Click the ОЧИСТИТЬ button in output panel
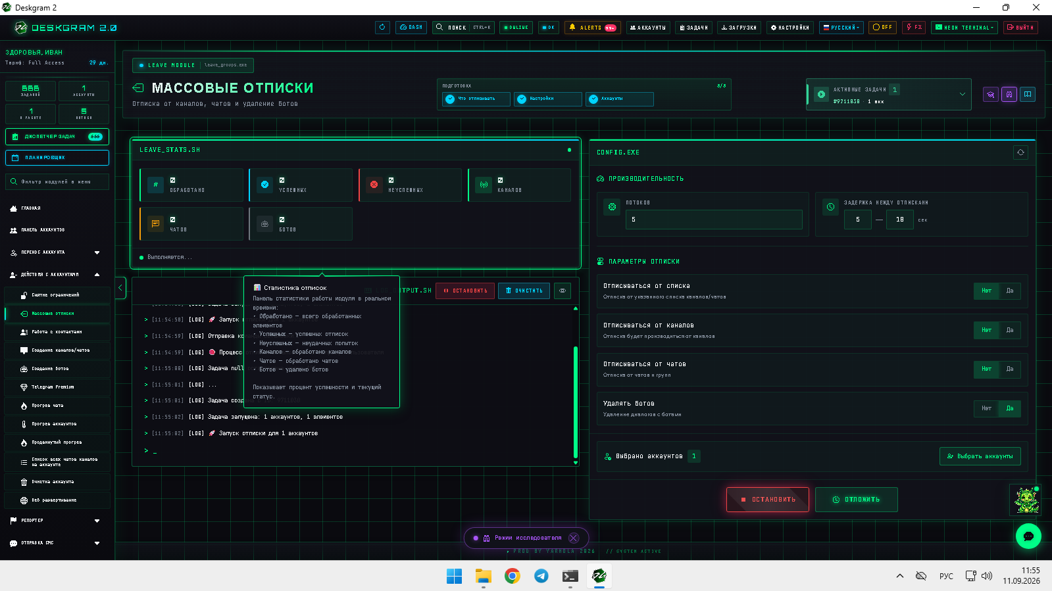Image resolution: width=1052 pixels, height=591 pixels. (524, 291)
